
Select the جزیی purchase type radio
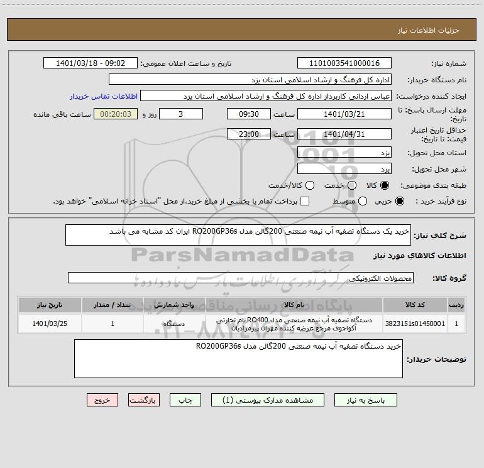tap(399, 201)
